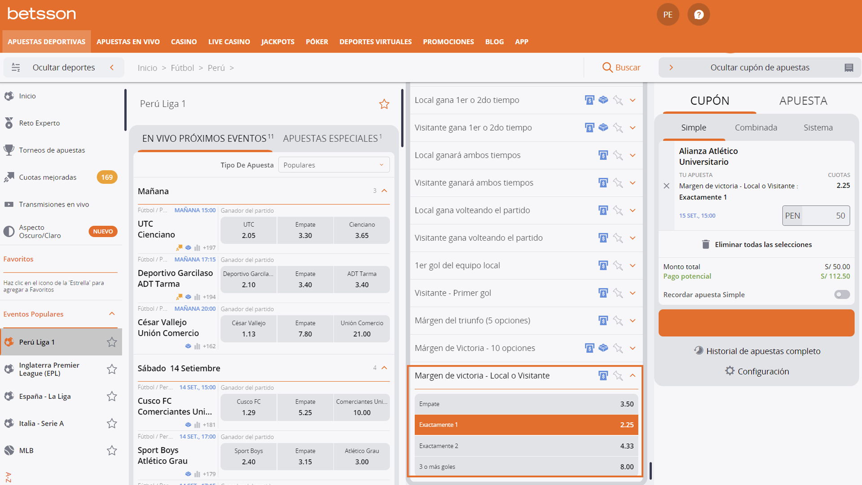
Task: Expand Local gana volteando el partido market
Action: 633,210
